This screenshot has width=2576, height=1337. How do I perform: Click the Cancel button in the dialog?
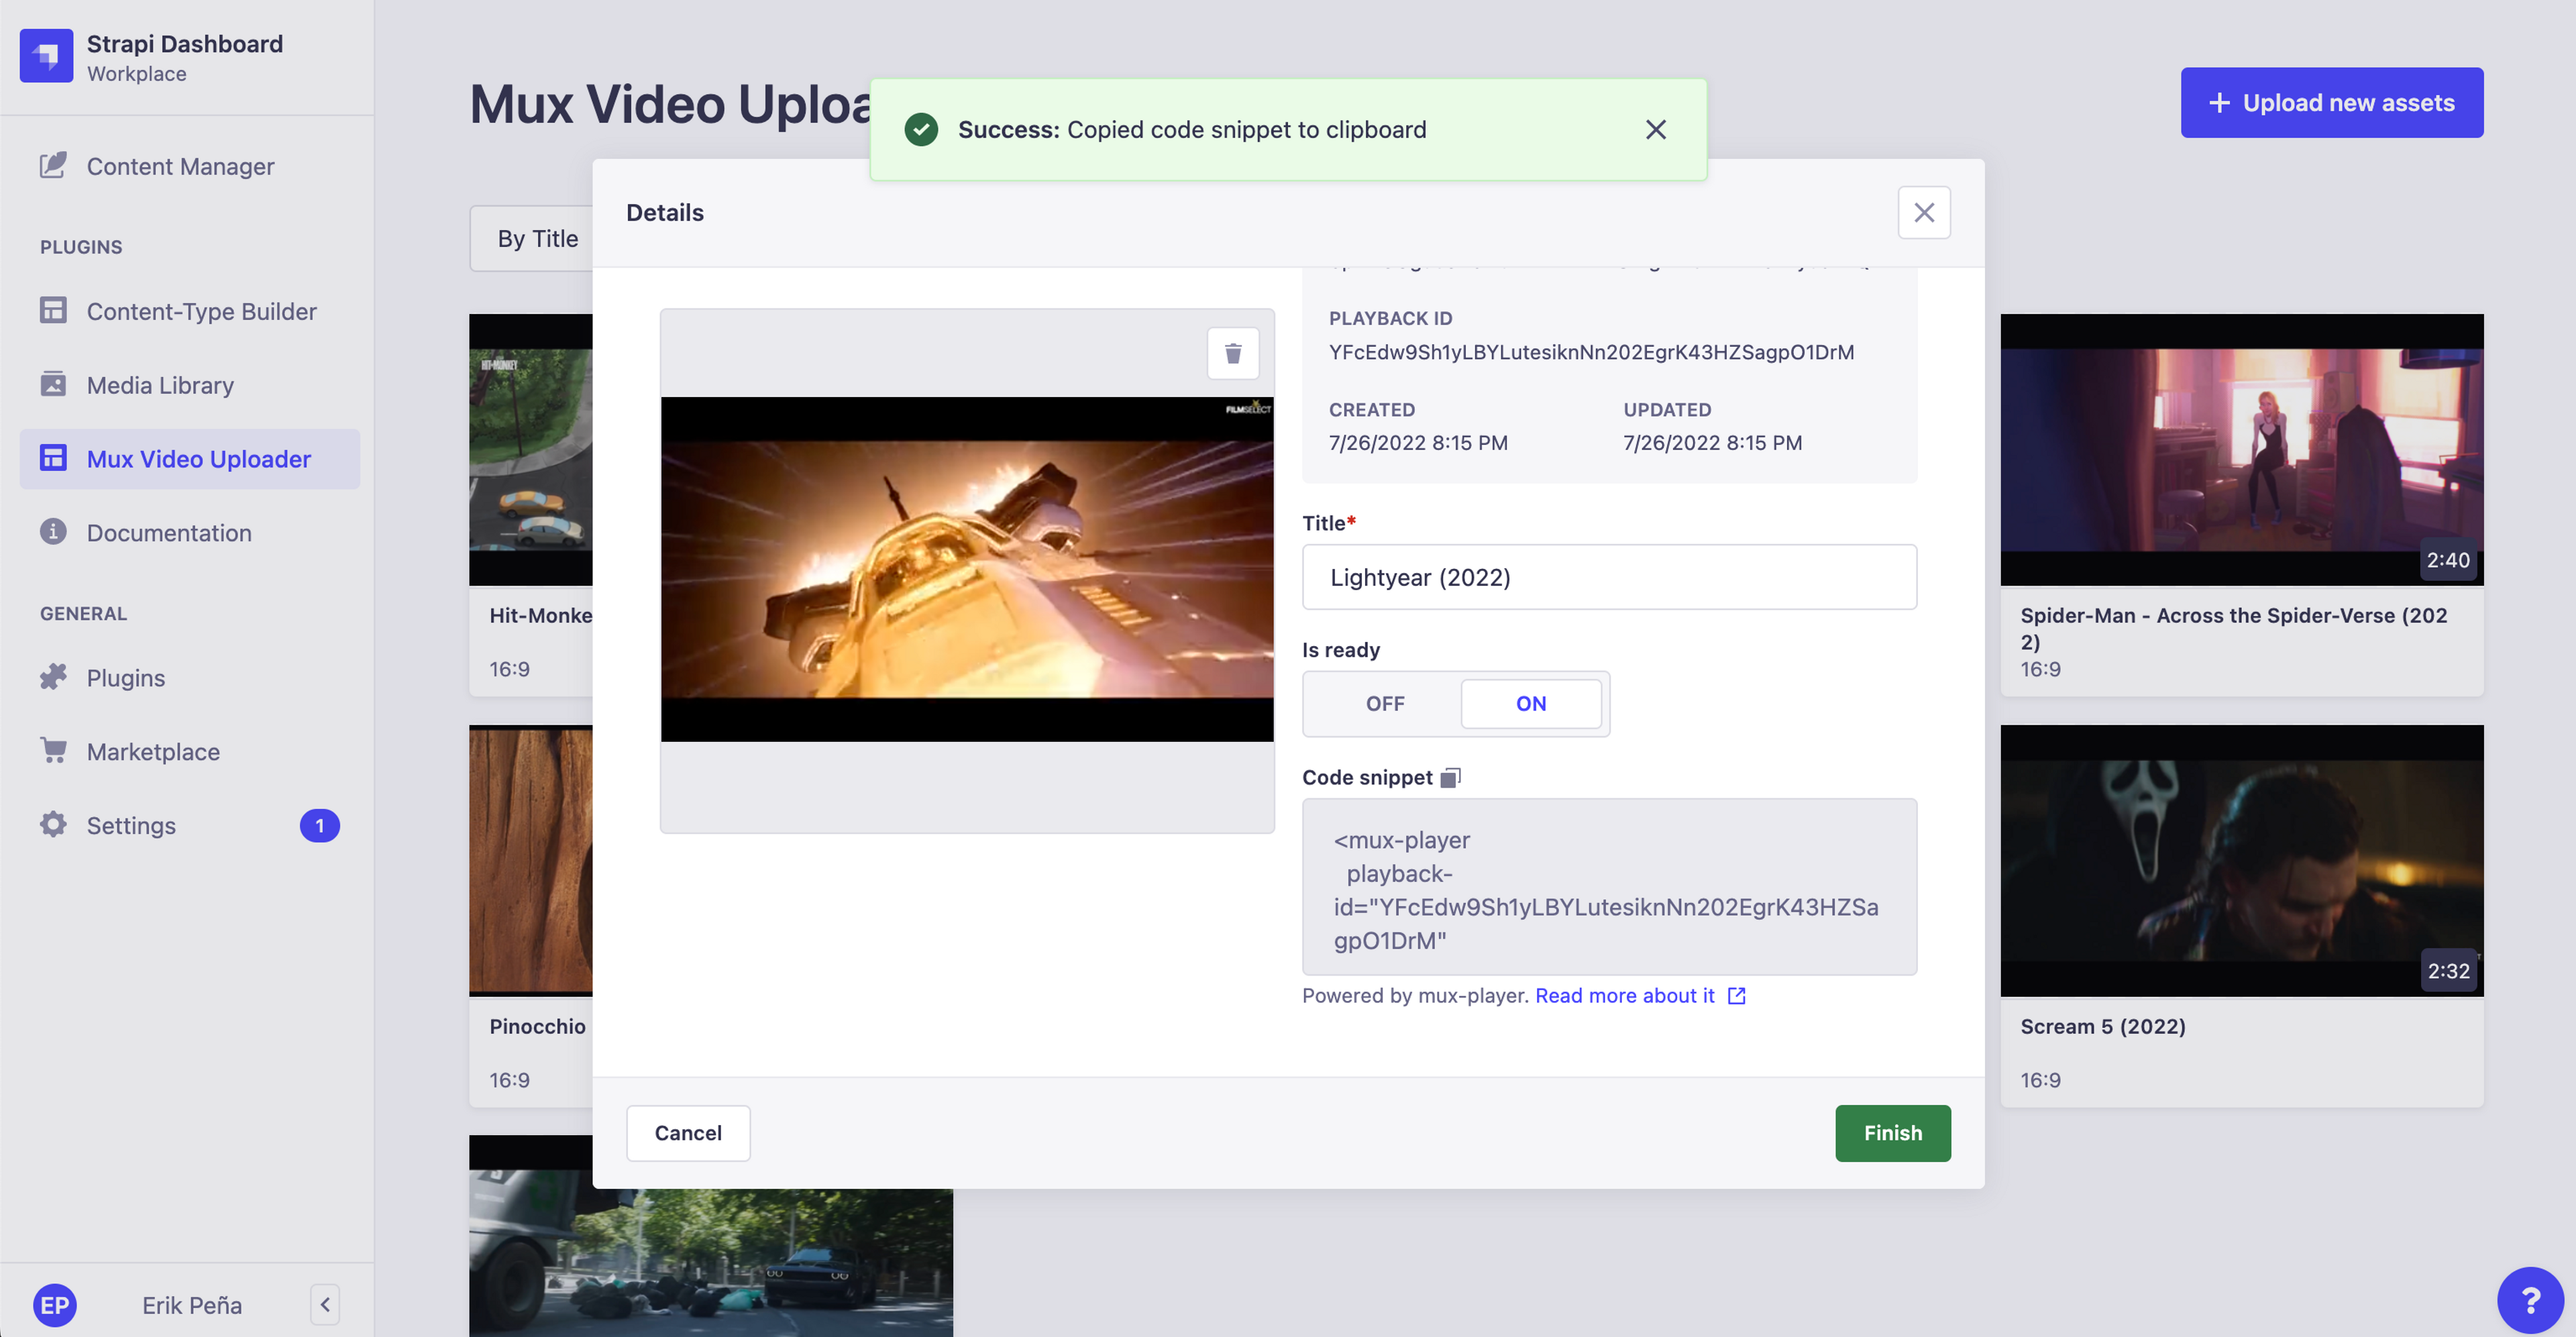688,1132
